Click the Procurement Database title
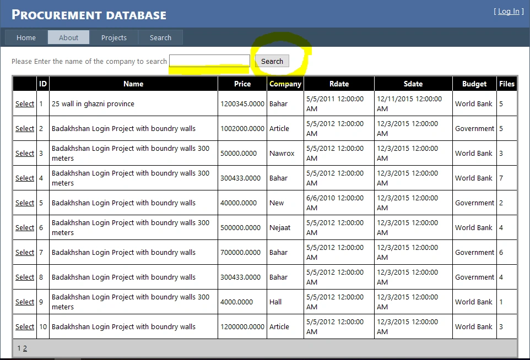 point(89,15)
